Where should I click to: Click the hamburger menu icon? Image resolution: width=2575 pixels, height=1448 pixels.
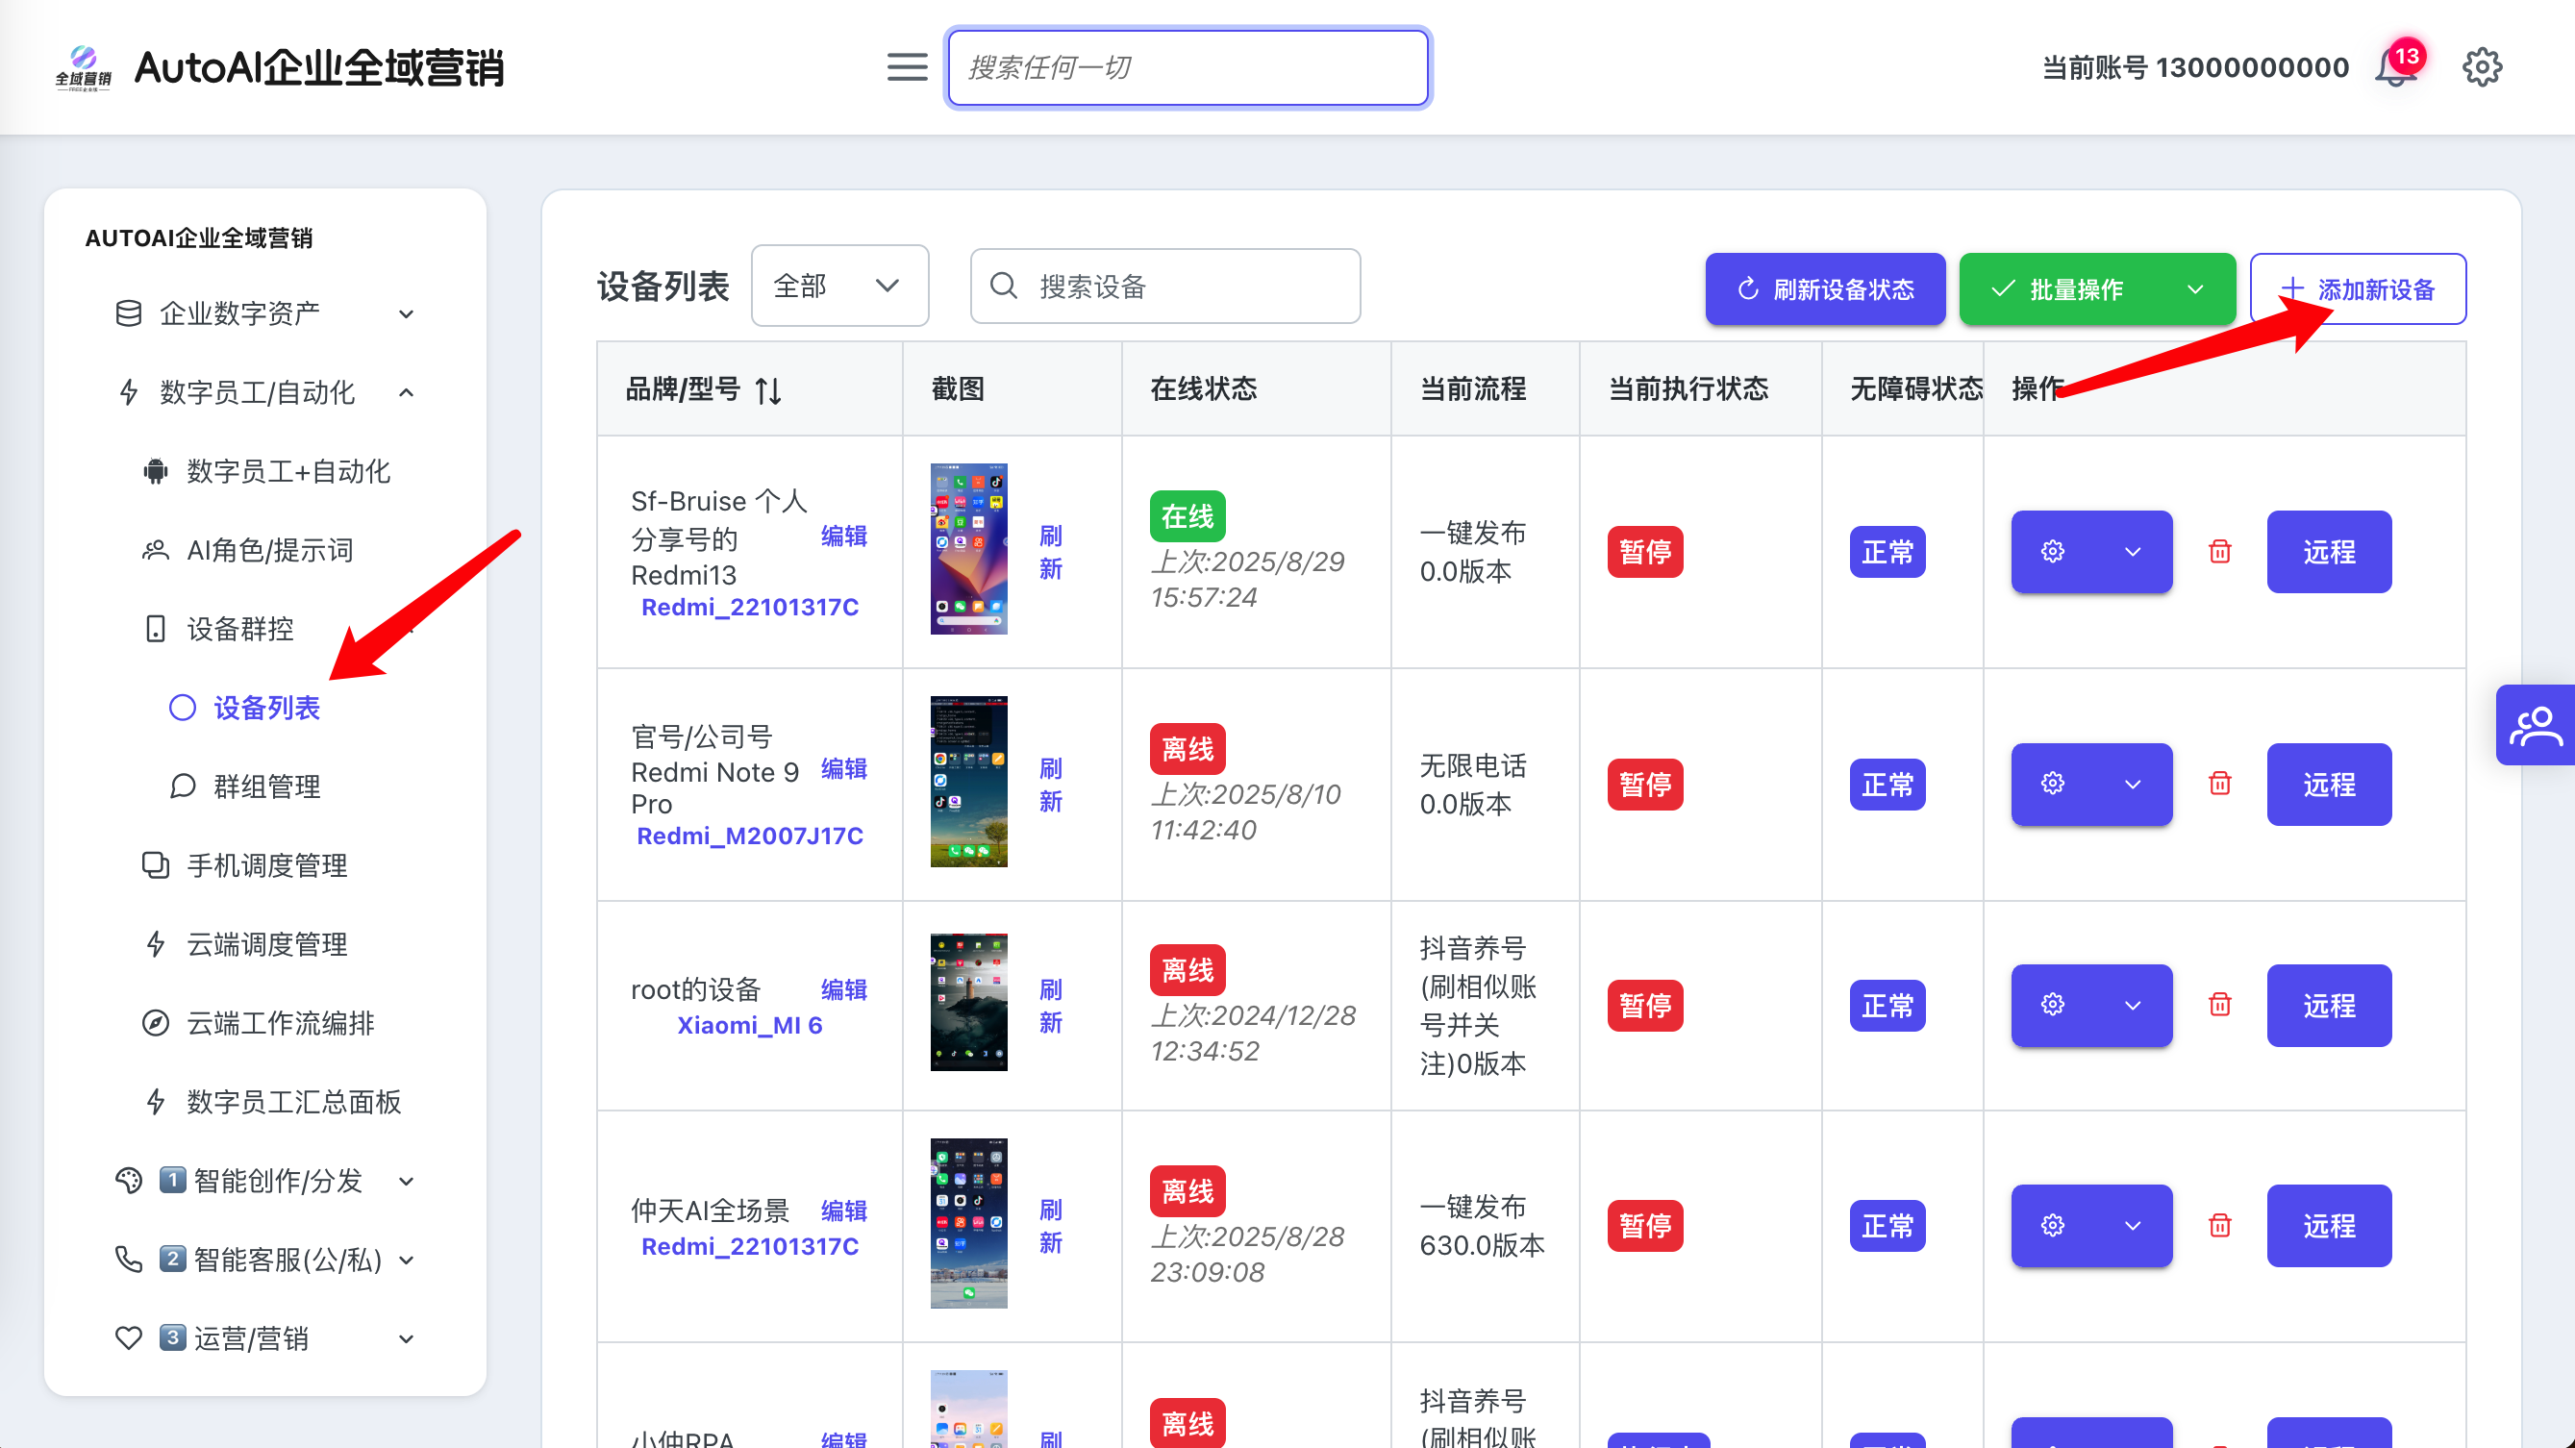(907, 67)
